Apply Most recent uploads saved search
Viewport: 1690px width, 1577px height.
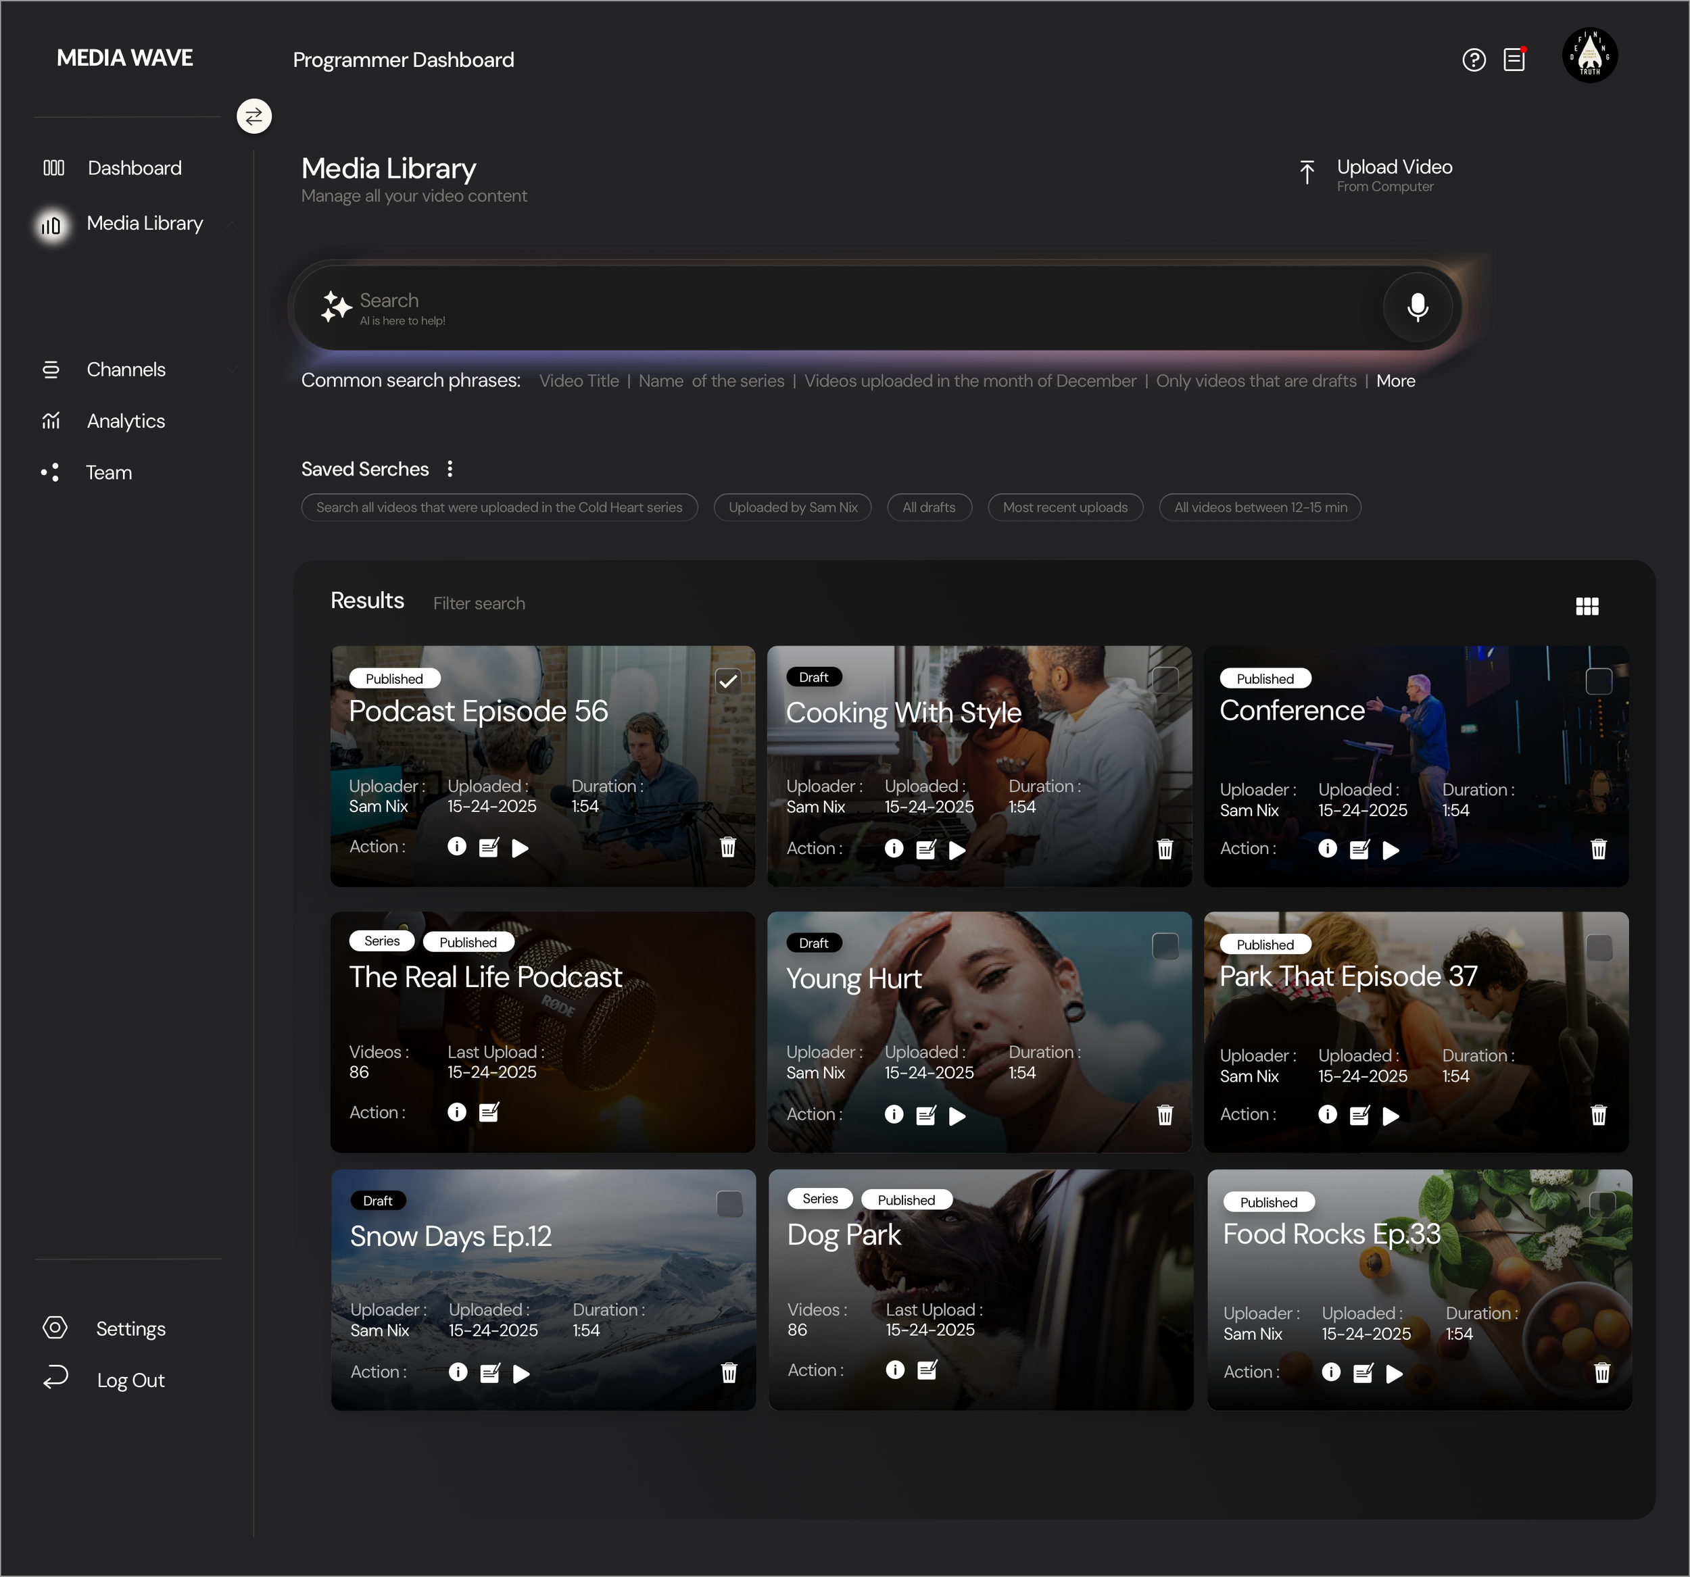click(x=1065, y=507)
